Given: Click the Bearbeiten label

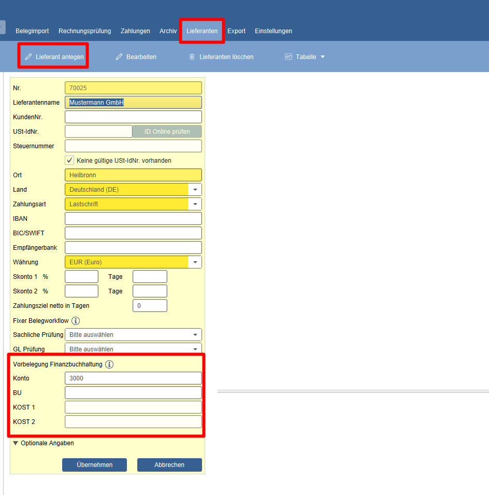Looking at the screenshot, I should (141, 57).
